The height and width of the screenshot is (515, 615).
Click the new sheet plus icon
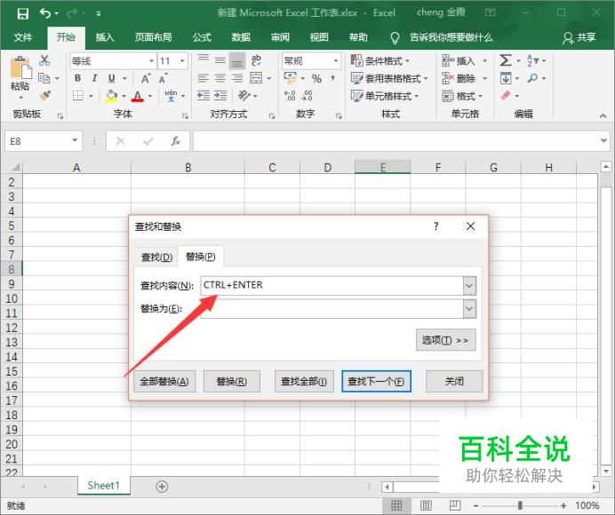[x=162, y=487]
